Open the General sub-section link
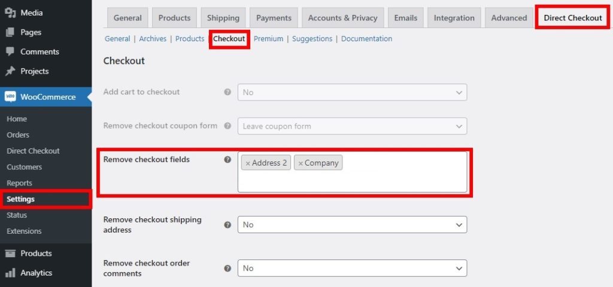Screen dimensions: 613x287 click(x=117, y=39)
